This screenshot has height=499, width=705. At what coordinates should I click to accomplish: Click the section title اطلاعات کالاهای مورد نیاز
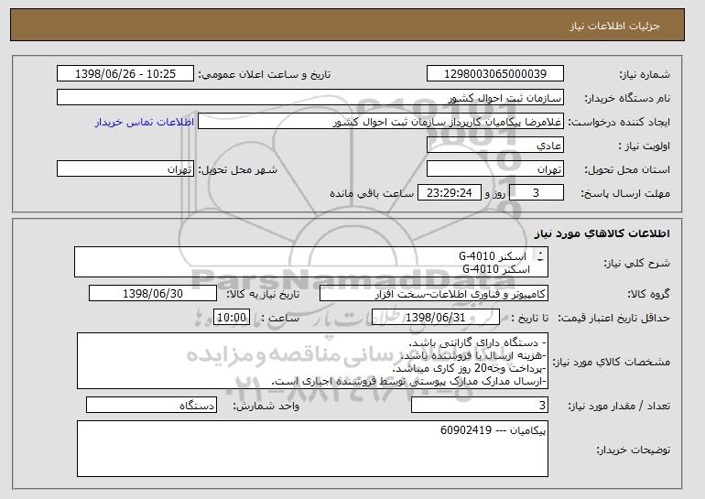[602, 233]
